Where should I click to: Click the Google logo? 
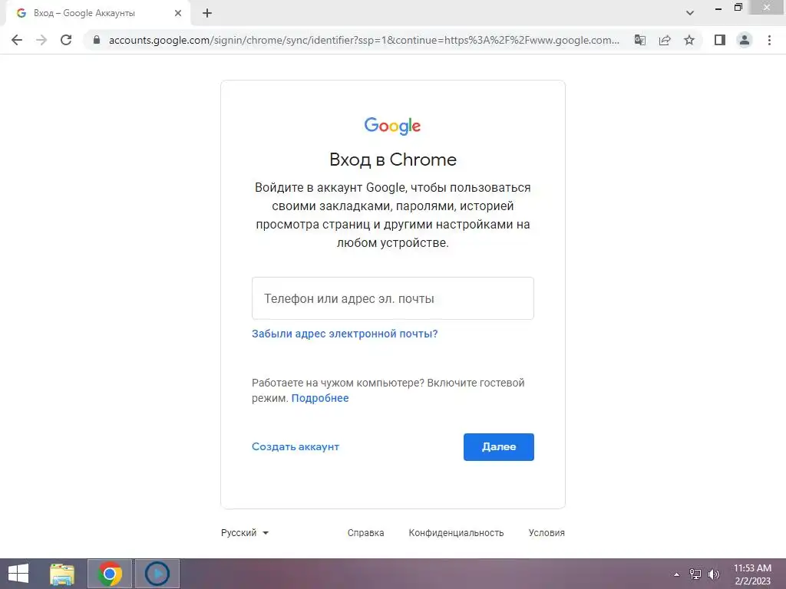click(392, 126)
